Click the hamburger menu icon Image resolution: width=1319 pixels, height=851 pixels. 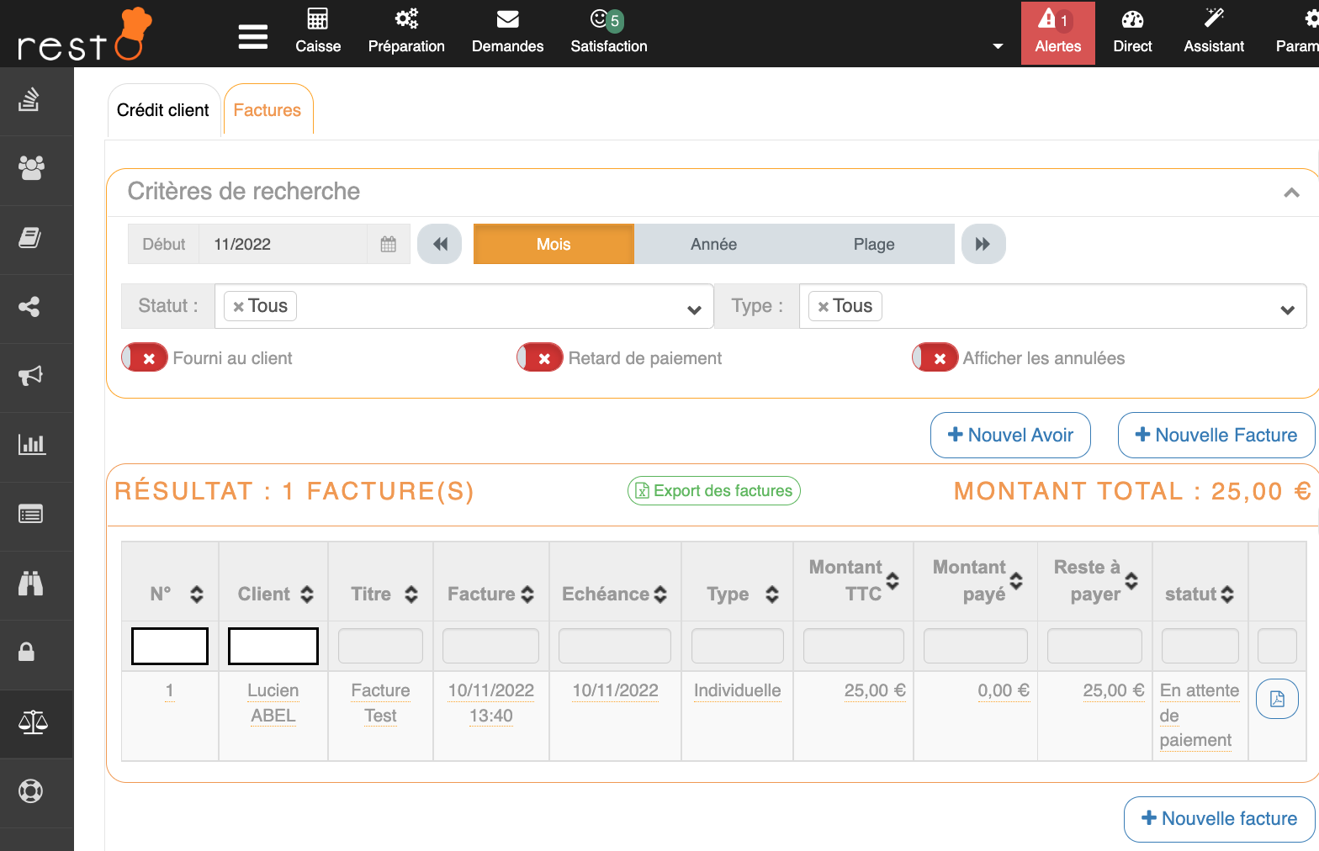(252, 36)
